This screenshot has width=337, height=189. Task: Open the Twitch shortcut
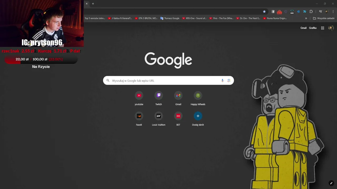click(158, 98)
